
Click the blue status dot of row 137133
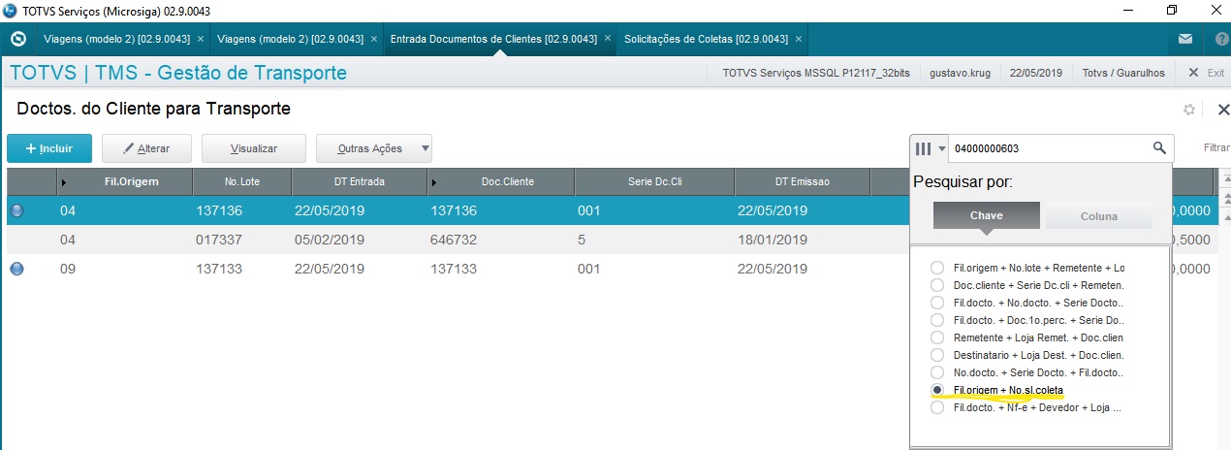pyautogui.click(x=16, y=269)
